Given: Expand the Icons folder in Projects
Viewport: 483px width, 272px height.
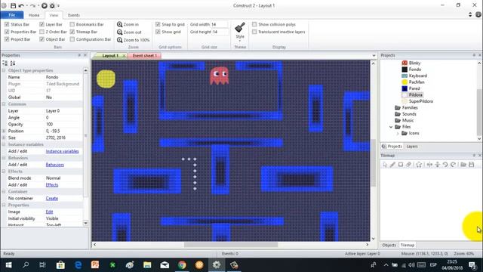Looking at the screenshot, I should coord(398,133).
